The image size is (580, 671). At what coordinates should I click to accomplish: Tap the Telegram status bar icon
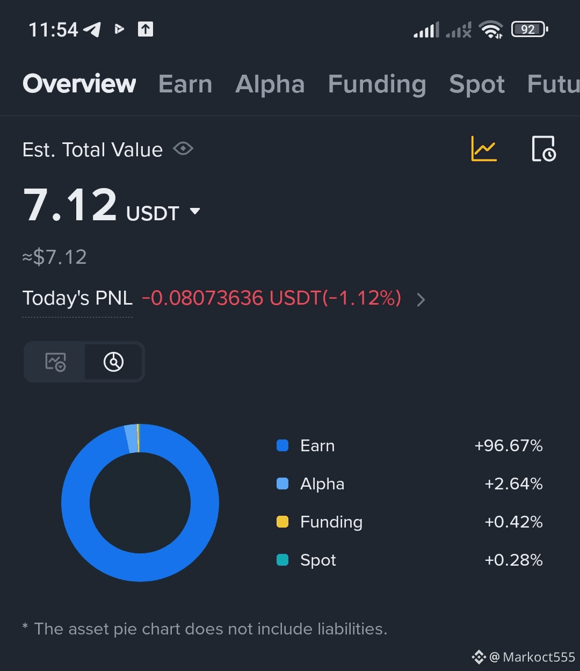tap(92, 30)
